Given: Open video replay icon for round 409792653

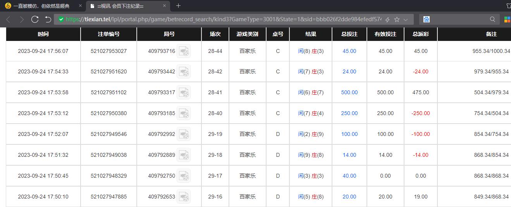Looking at the screenshot, I should click(184, 197).
